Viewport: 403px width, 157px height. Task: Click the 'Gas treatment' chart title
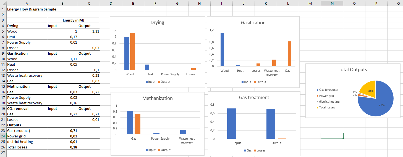pyautogui.click(x=254, y=97)
